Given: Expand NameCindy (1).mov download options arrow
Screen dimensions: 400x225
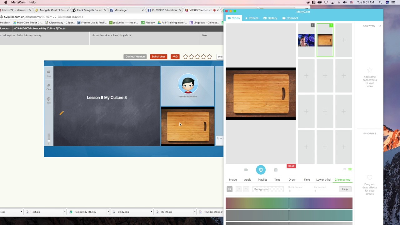Looking at the screenshot, I should click(108, 212).
